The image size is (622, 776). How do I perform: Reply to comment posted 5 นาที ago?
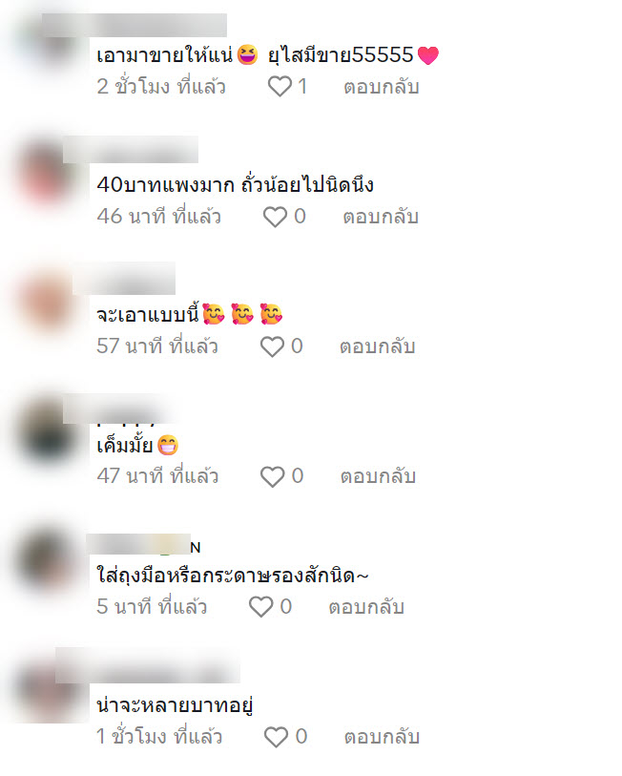pos(366,607)
